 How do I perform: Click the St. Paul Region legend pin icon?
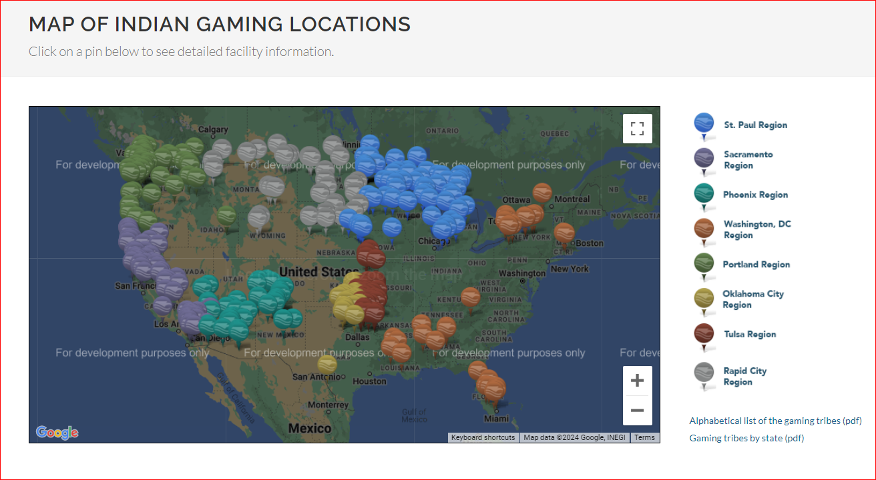(703, 125)
